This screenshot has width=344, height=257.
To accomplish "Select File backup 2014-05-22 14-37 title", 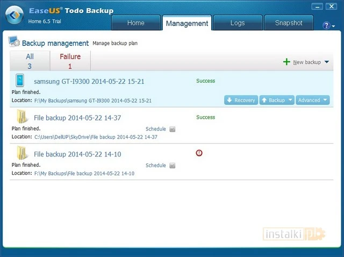I will click(x=77, y=118).
